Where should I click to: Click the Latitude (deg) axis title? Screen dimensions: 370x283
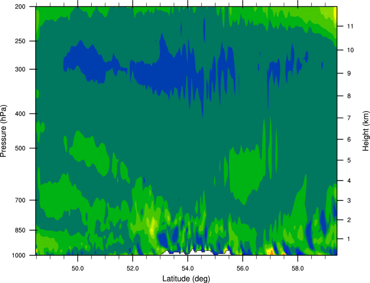pos(186,279)
